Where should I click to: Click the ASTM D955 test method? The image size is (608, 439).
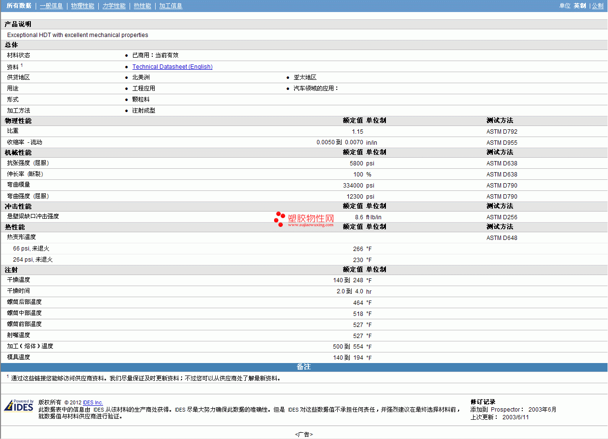[x=502, y=143]
